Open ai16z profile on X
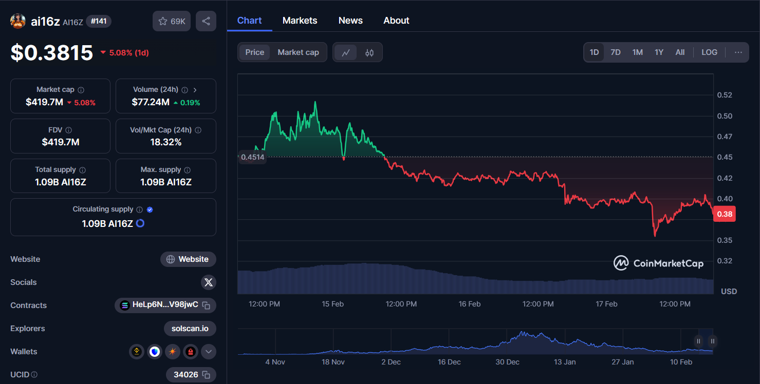The width and height of the screenshot is (760, 384). [x=208, y=282]
